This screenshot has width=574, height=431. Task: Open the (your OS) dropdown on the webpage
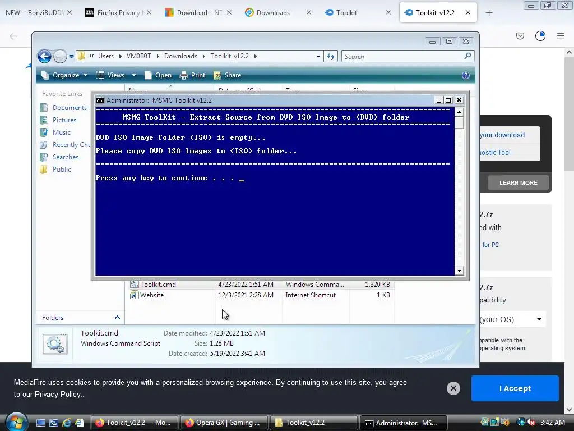click(512, 319)
